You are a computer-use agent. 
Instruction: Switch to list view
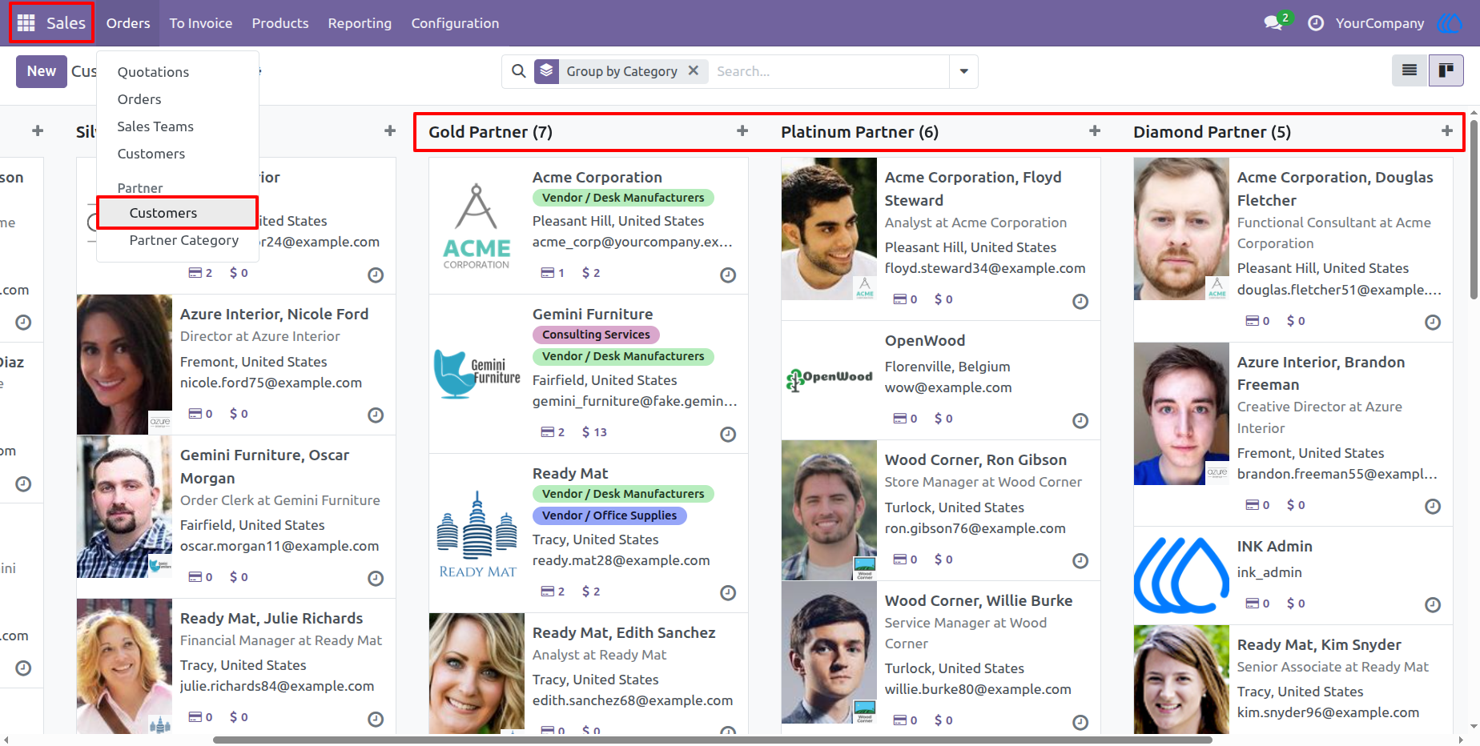pyautogui.click(x=1410, y=70)
